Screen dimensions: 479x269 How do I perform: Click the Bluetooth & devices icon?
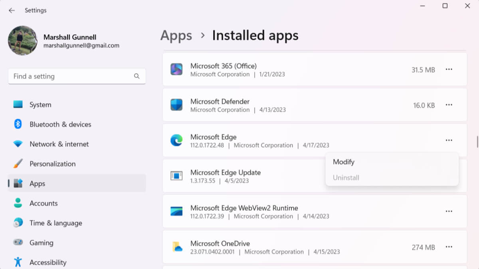coord(18,124)
